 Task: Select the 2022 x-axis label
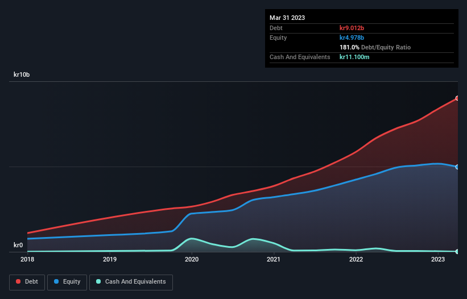[356, 259]
